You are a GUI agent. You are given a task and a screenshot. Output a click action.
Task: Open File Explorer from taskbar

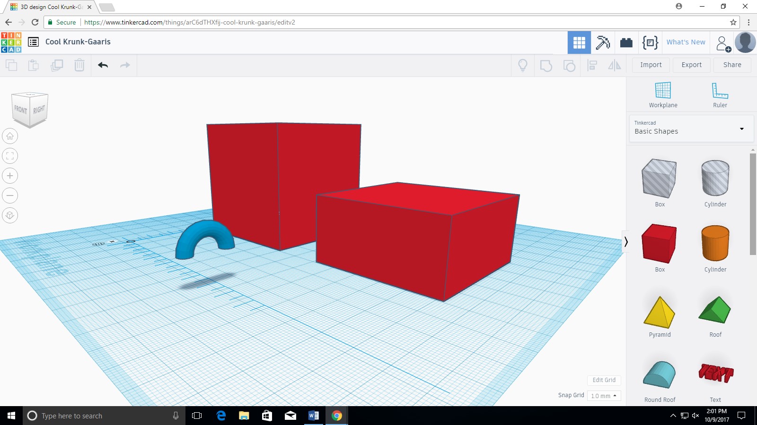[x=244, y=416]
